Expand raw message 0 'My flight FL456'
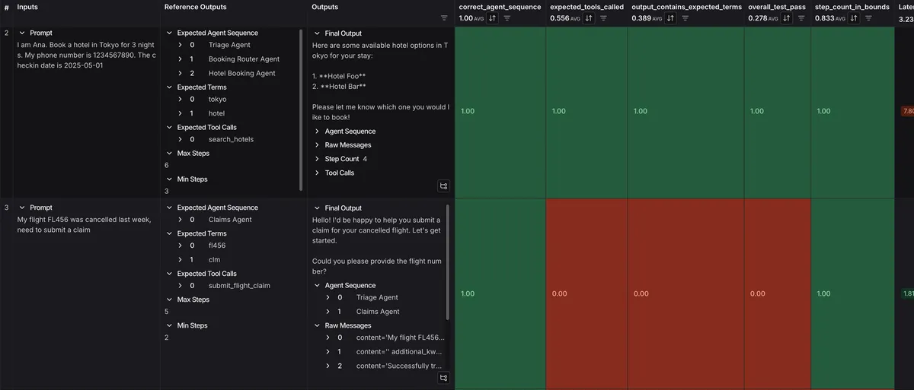914x390 pixels. pyautogui.click(x=328, y=338)
